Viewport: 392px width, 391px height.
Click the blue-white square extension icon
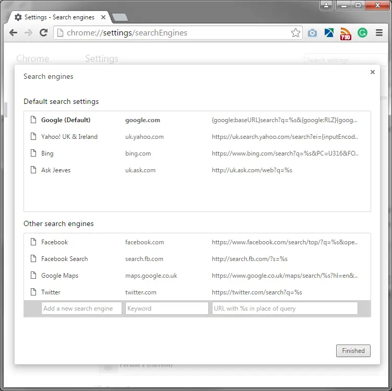pos(329,33)
